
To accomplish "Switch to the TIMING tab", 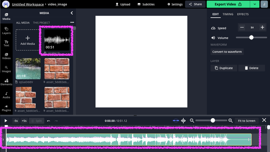I will pyautogui.click(x=228, y=14).
